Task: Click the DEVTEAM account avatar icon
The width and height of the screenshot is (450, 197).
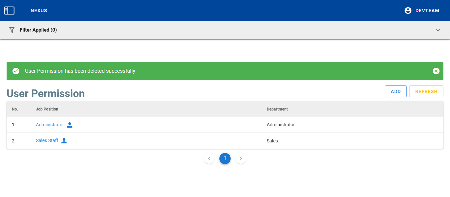Action: point(408,11)
